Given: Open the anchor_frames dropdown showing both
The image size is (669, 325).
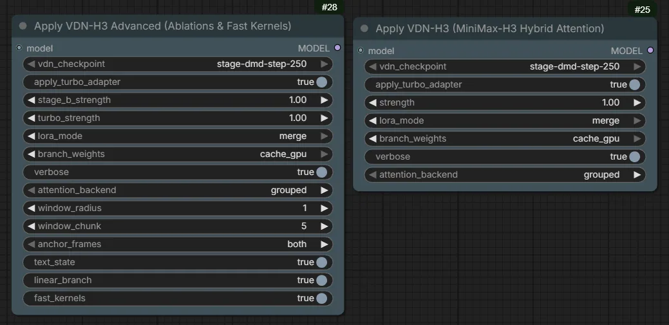Looking at the screenshot, I should (178, 244).
